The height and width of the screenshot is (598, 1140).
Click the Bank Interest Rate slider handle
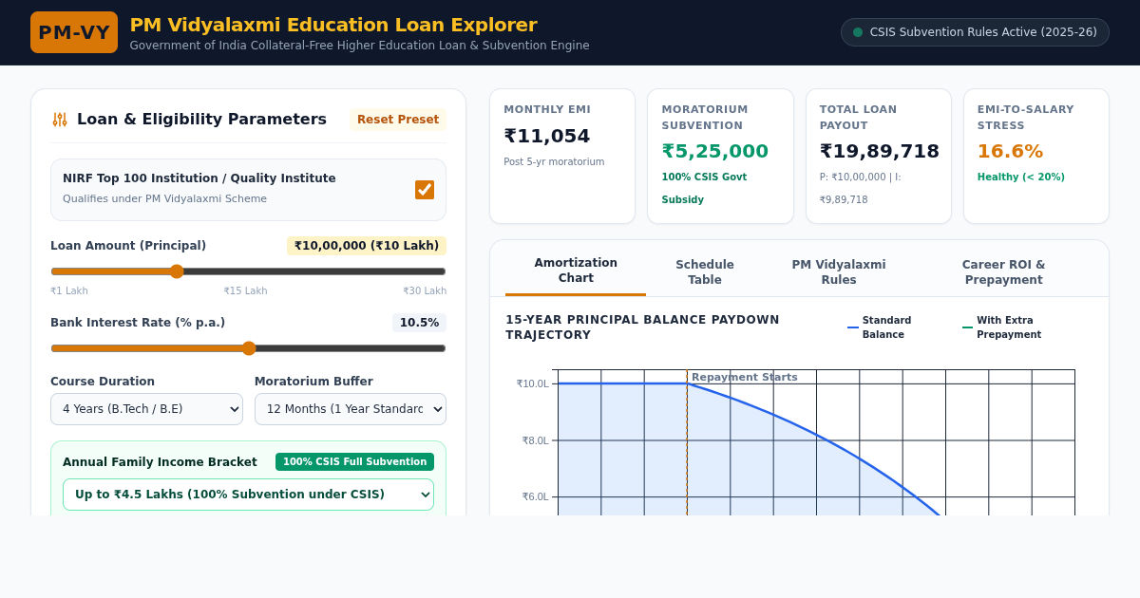[249, 348]
